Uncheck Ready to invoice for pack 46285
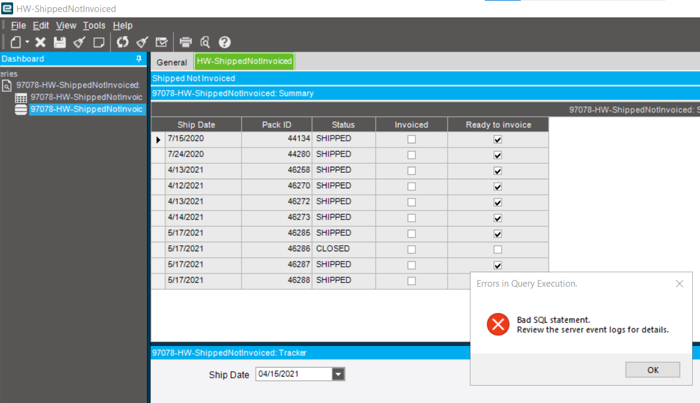The height and width of the screenshot is (403, 700). (x=498, y=234)
